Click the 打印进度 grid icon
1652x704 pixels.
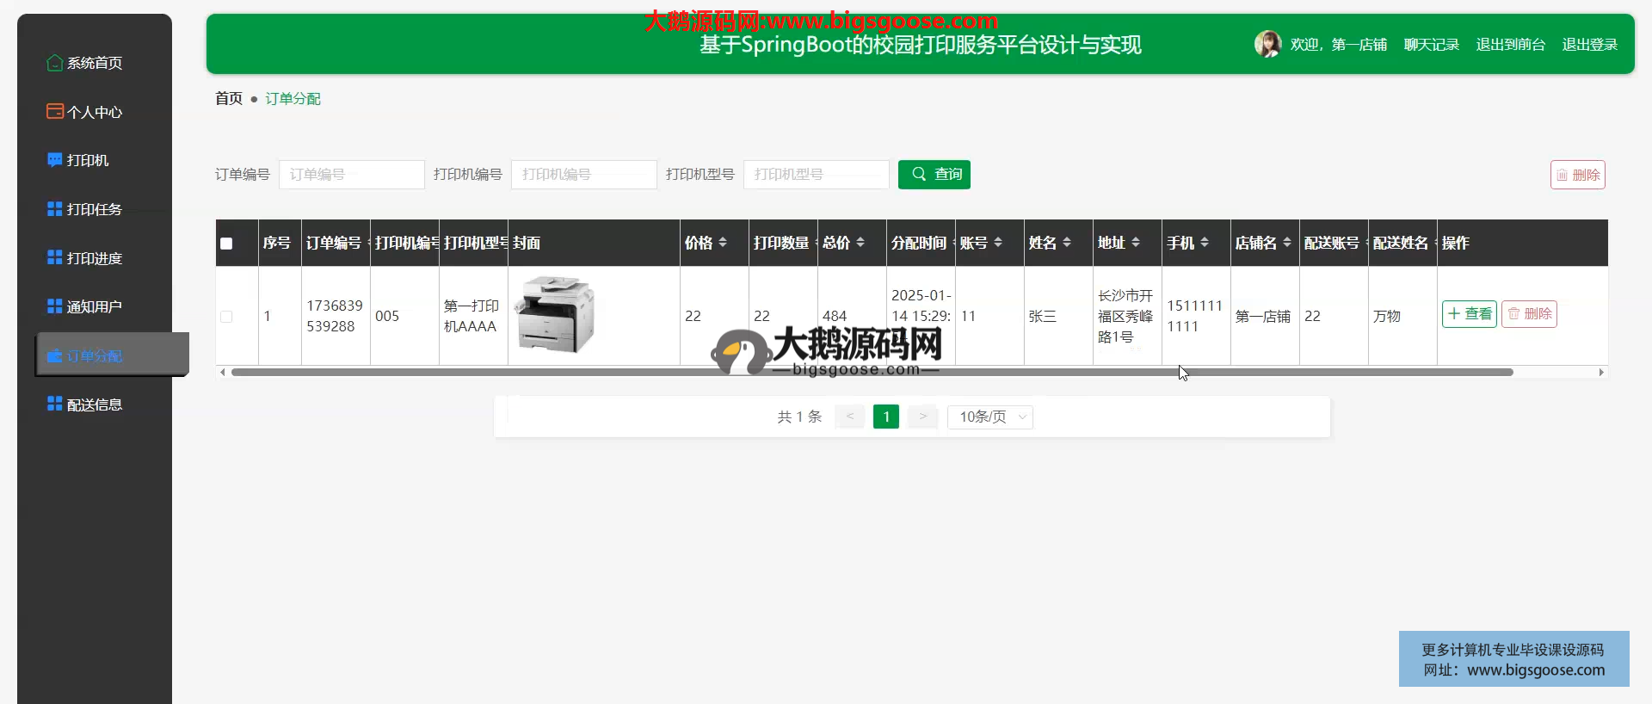[54, 257]
